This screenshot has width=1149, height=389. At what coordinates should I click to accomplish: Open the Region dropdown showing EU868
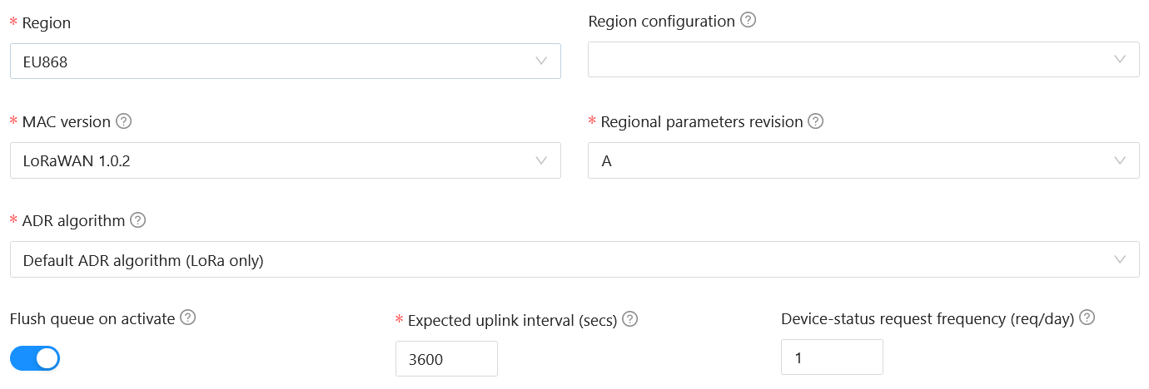(286, 61)
